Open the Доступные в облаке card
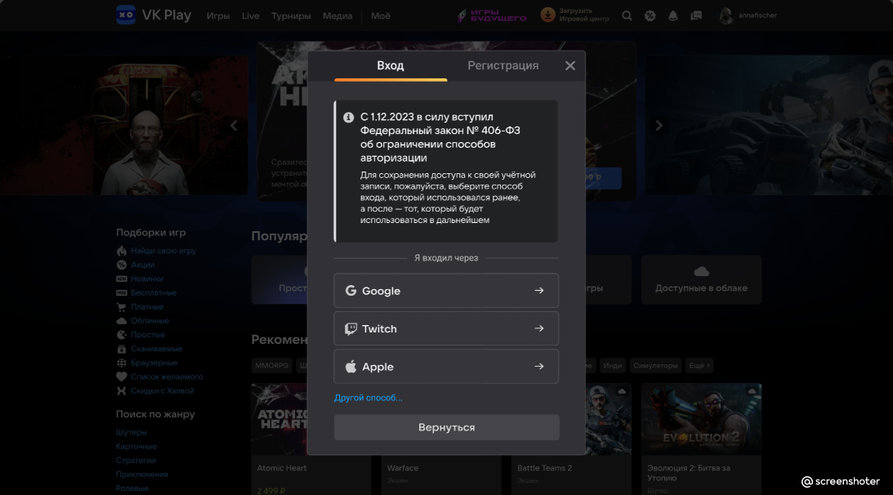The width and height of the screenshot is (893, 495). pos(701,279)
